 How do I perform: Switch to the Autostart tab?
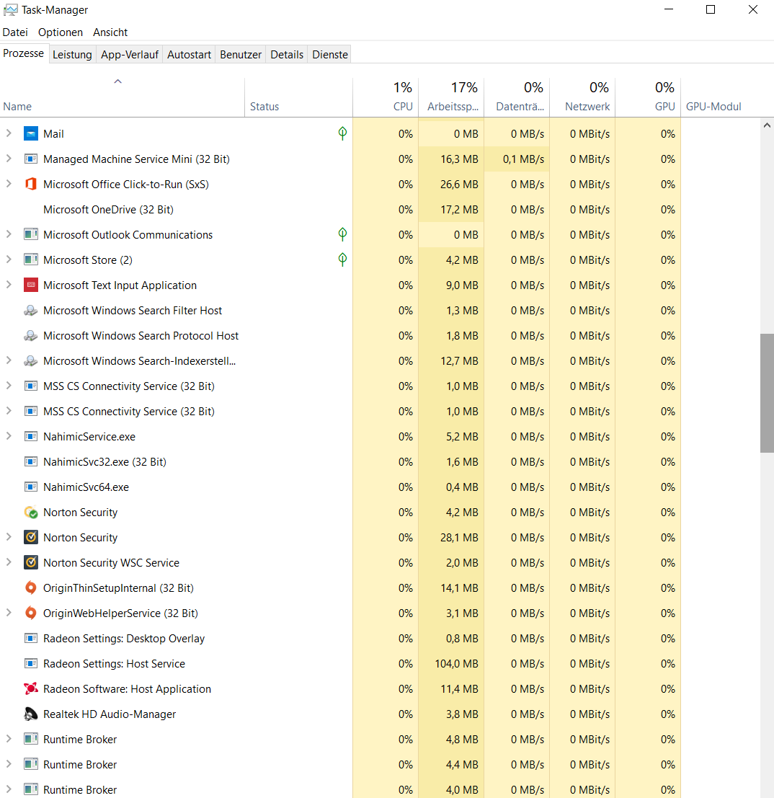pyautogui.click(x=190, y=55)
